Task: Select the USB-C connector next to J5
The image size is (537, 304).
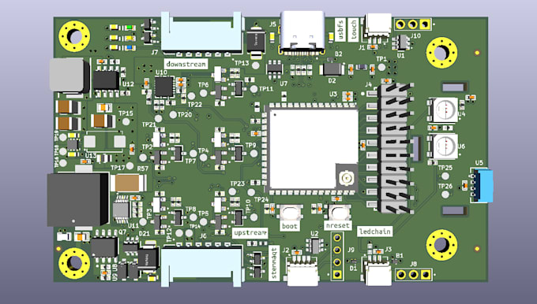Action: (x=302, y=32)
